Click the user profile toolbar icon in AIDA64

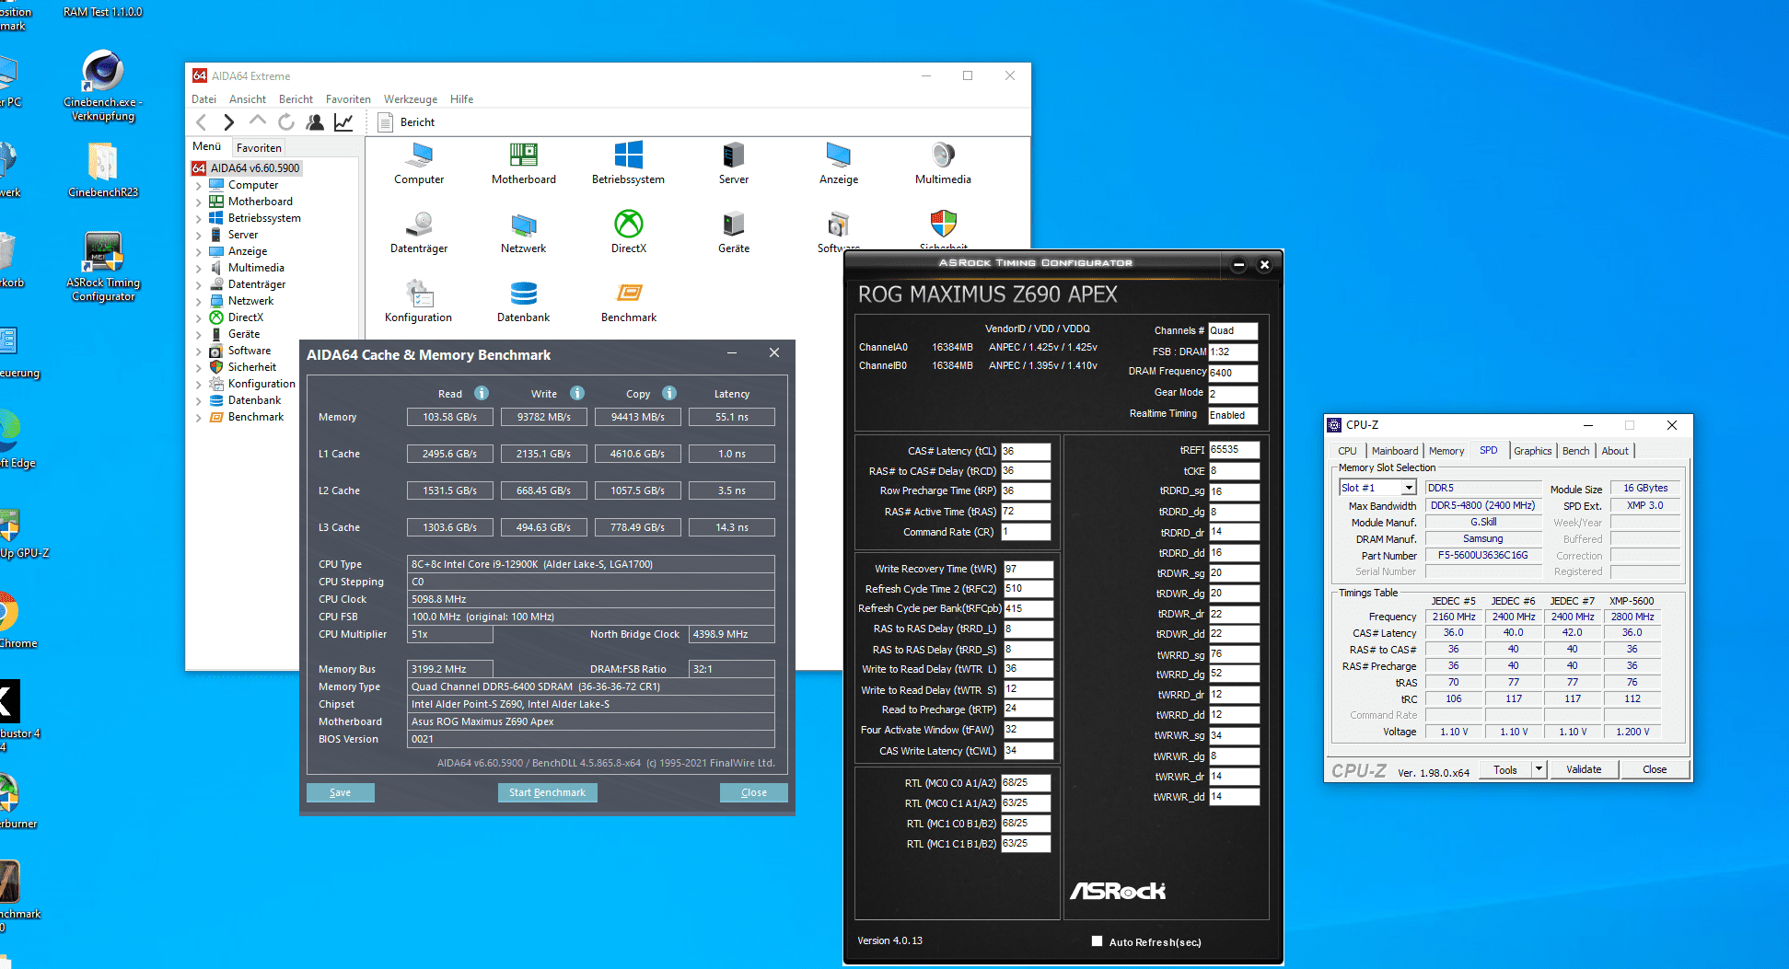315,121
